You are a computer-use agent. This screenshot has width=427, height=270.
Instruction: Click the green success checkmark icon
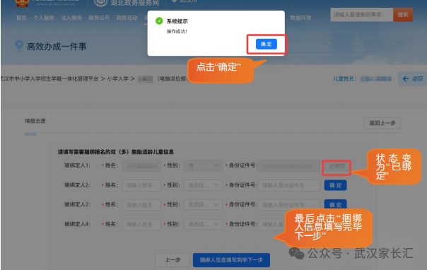click(159, 21)
